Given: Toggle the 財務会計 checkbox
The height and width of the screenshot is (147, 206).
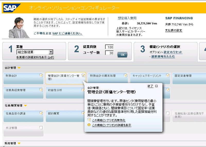Looking at the screenshot, I should pos(41,75).
